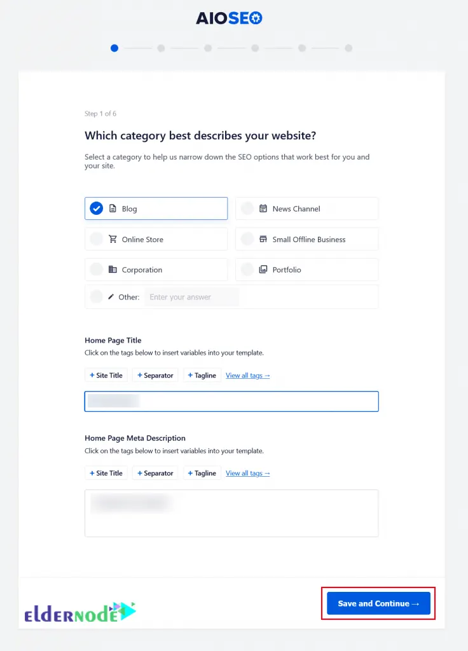The width and height of the screenshot is (468, 651).
Task: Open View all tags under Meta Description
Action: pos(248,473)
